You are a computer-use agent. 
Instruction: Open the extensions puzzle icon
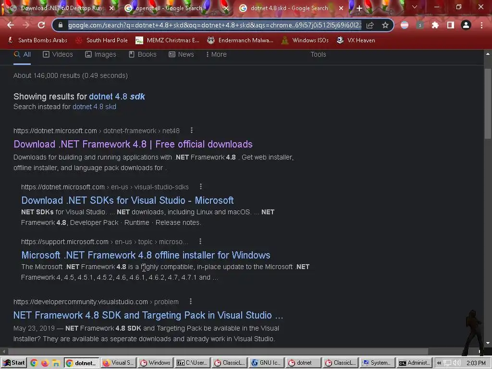coord(435,25)
